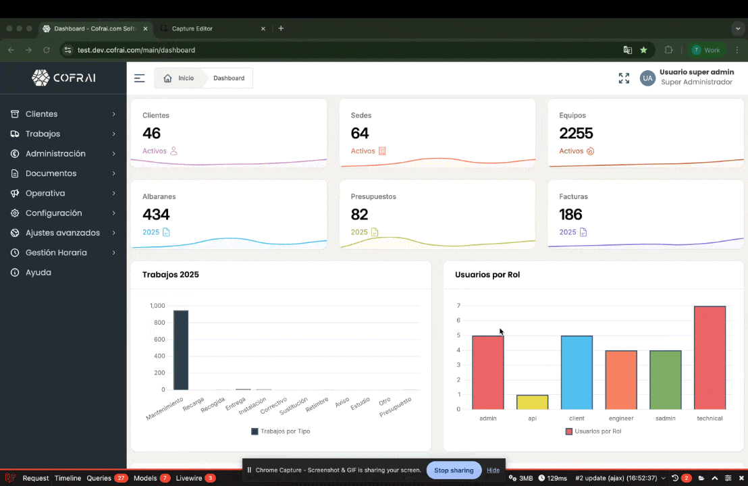
Task: Click the translate page icon
Action: click(627, 50)
